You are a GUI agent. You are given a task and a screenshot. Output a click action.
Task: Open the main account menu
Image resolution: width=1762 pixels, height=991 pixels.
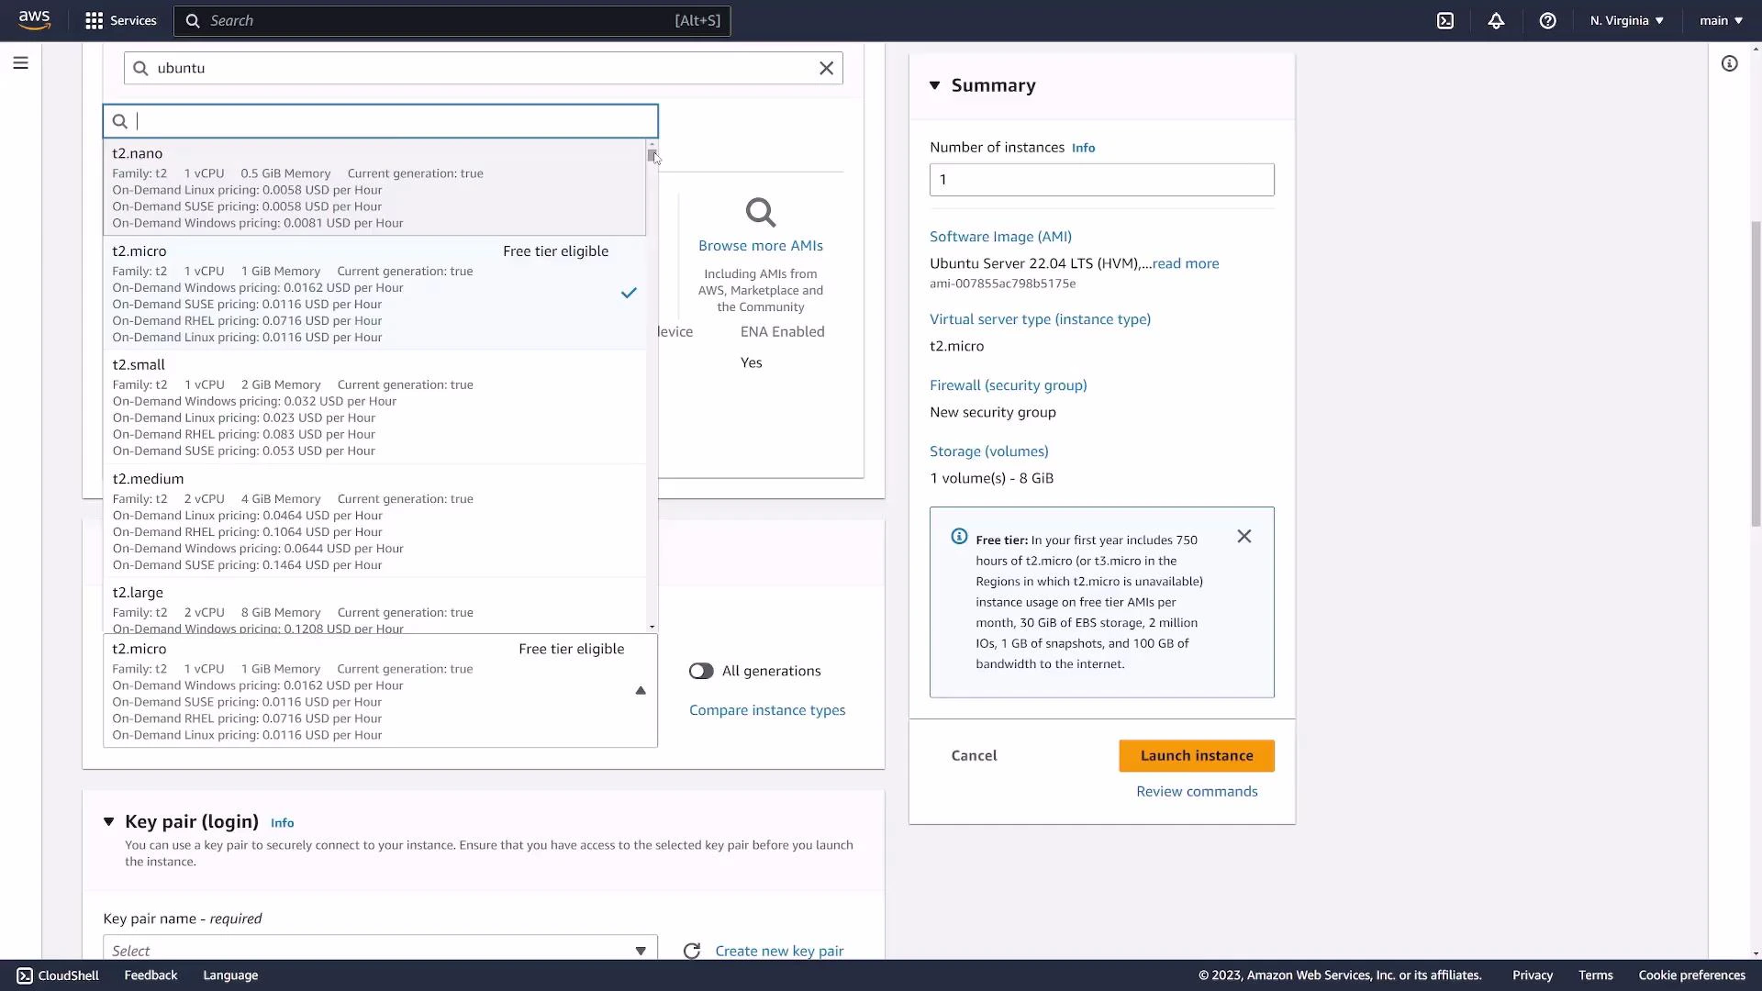[1720, 20]
